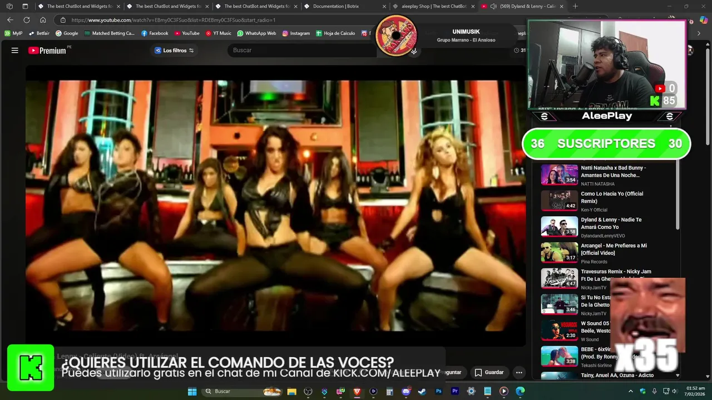Open the YouTube bookmark

click(187, 33)
